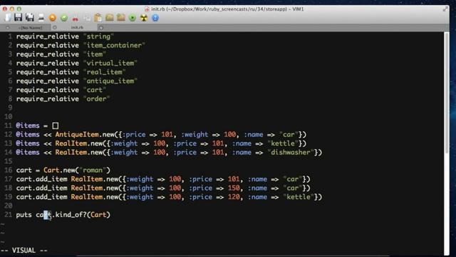Click "item_container" on line 2
Image resolution: width=456 pixels, height=257 pixels.
tap(114, 46)
